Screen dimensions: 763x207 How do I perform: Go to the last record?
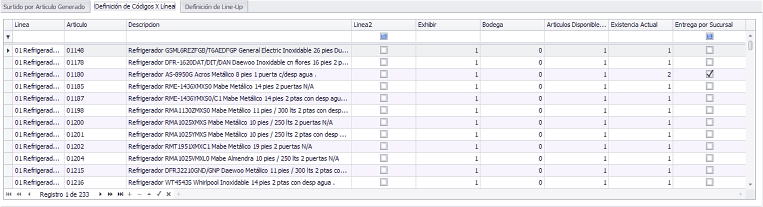click(x=120, y=194)
